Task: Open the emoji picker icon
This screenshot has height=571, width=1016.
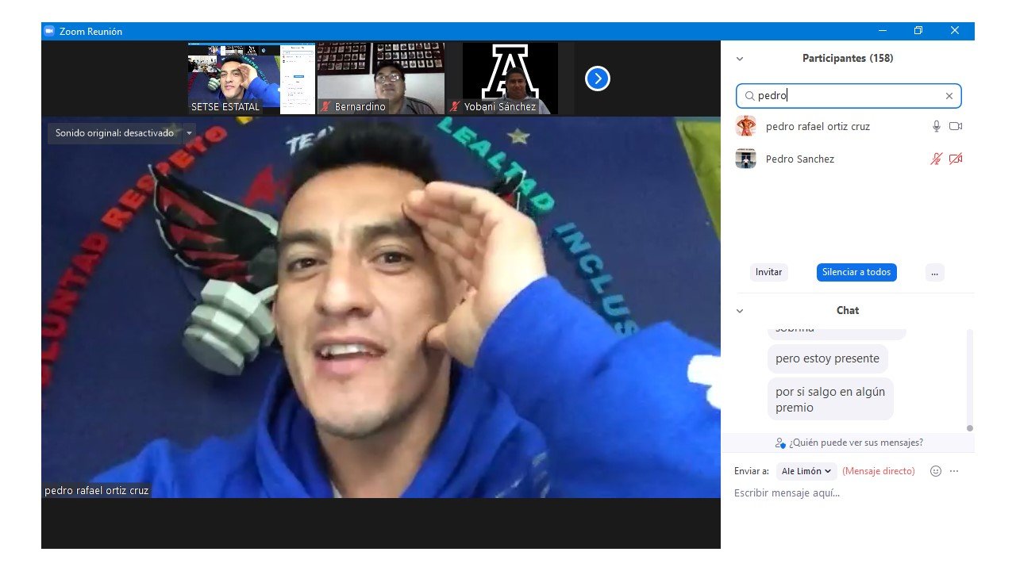Action: click(936, 471)
